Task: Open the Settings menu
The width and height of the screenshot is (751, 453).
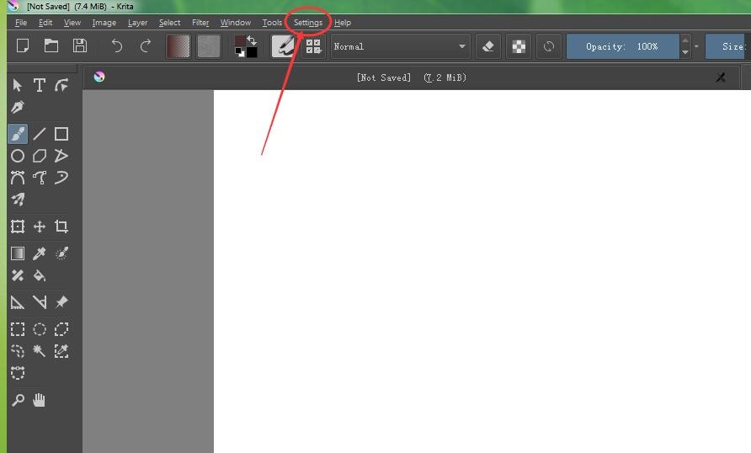Action: (x=308, y=23)
